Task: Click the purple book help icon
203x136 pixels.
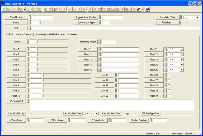Action: click(138, 9)
